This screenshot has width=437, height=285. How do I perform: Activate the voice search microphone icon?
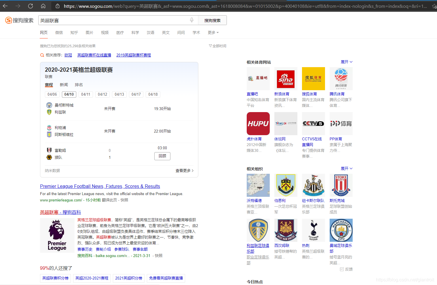[x=192, y=20]
